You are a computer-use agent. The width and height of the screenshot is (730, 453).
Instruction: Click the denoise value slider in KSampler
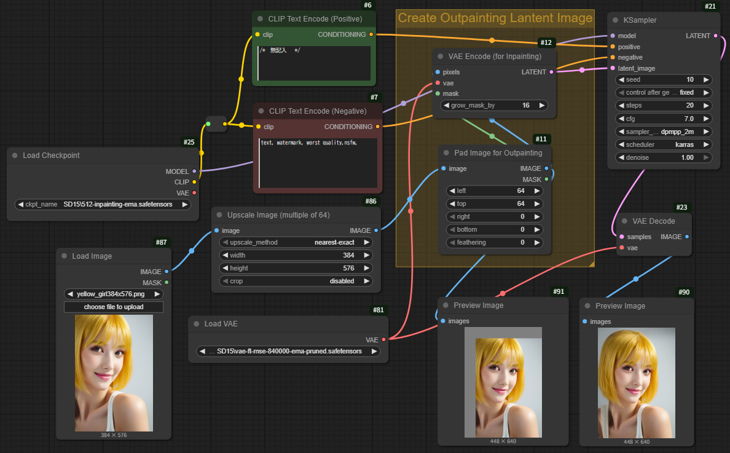tap(664, 157)
